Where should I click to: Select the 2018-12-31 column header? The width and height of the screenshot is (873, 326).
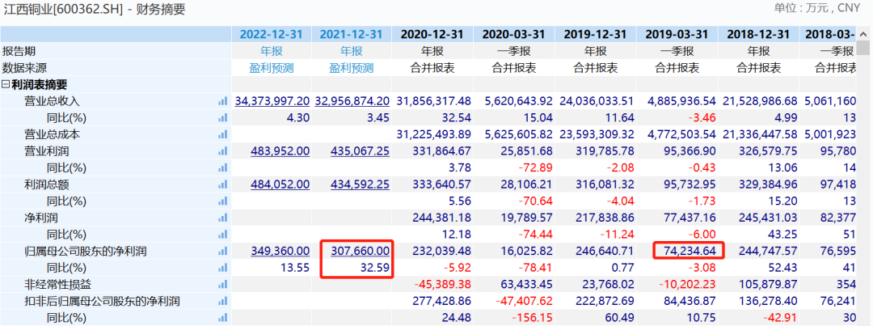(758, 34)
